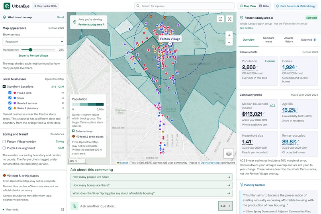This screenshot has height=214, width=321.
Task: Click the Fenton Village map label
Action: pos(170,39)
